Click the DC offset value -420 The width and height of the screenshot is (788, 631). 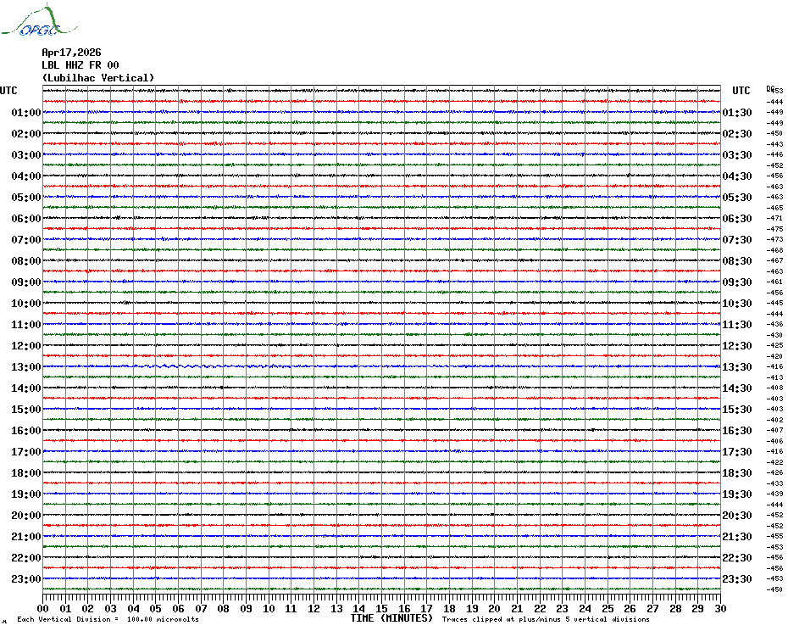pyautogui.click(x=774, y=356)
